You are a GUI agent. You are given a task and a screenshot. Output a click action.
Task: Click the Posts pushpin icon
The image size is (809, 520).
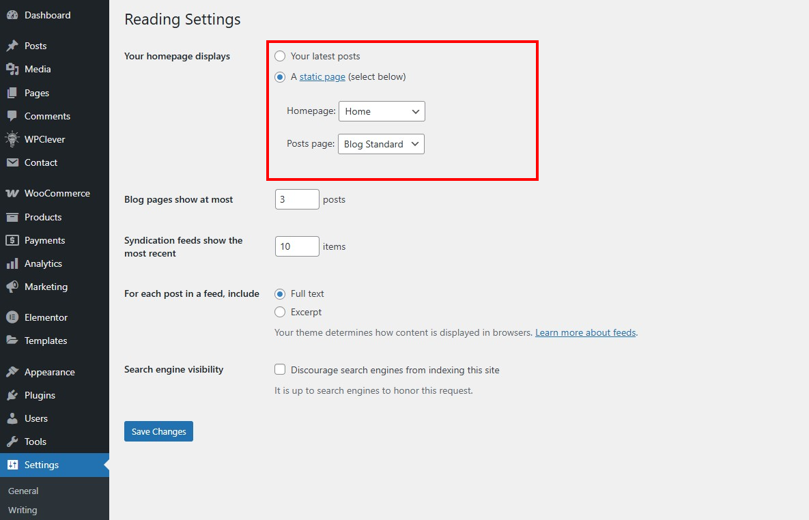coord(12,46)
